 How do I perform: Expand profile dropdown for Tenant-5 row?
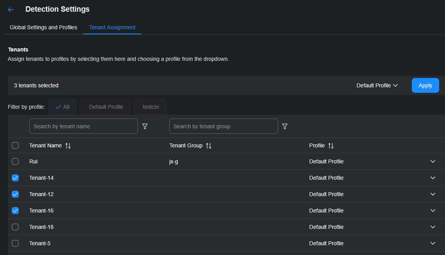point(432,243)
